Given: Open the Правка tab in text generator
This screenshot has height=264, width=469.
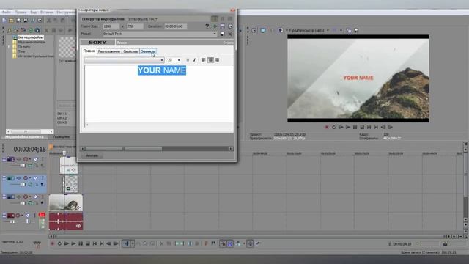Looking at the screenshot, I should (x=89, y=51).
